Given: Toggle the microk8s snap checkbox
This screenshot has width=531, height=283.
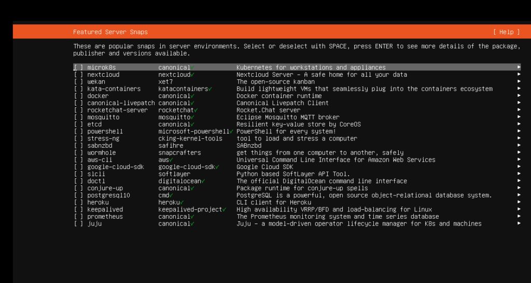Looking at the screenshot, I should (x=78, y=67).
